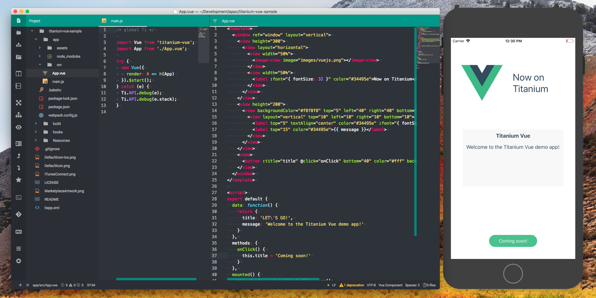Click the App.vue minimap
The width and height of the screenshot is (596, 298).
pos(428,48)
